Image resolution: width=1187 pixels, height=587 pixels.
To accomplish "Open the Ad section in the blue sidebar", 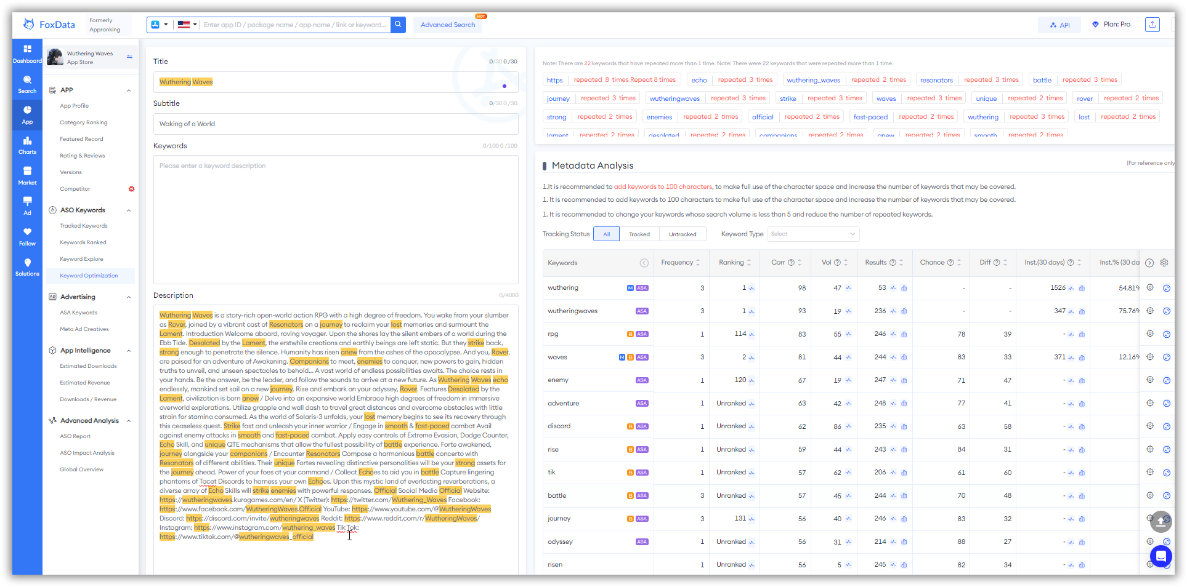I will (27, 206).
